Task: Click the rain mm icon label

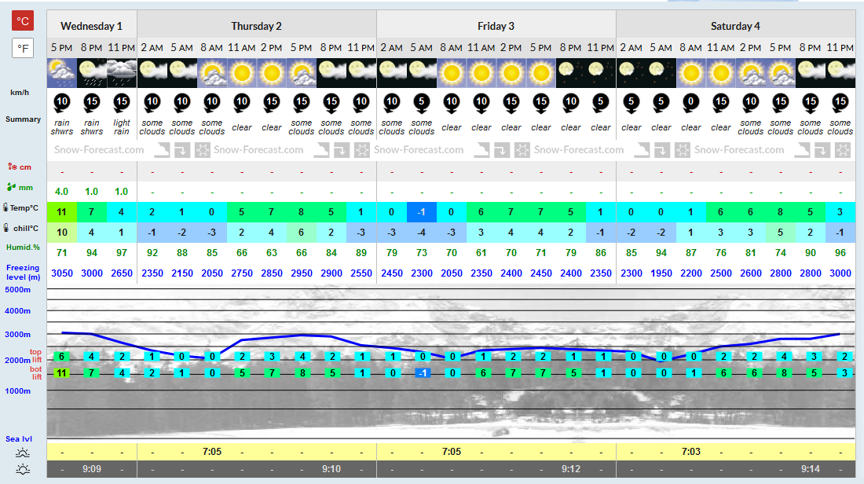Action: tap(20, 188)
